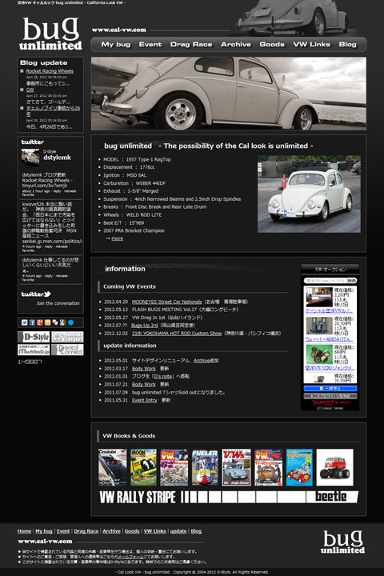
Task: Open the VW Links navigation tab
Action: click(x=312, y=45)
